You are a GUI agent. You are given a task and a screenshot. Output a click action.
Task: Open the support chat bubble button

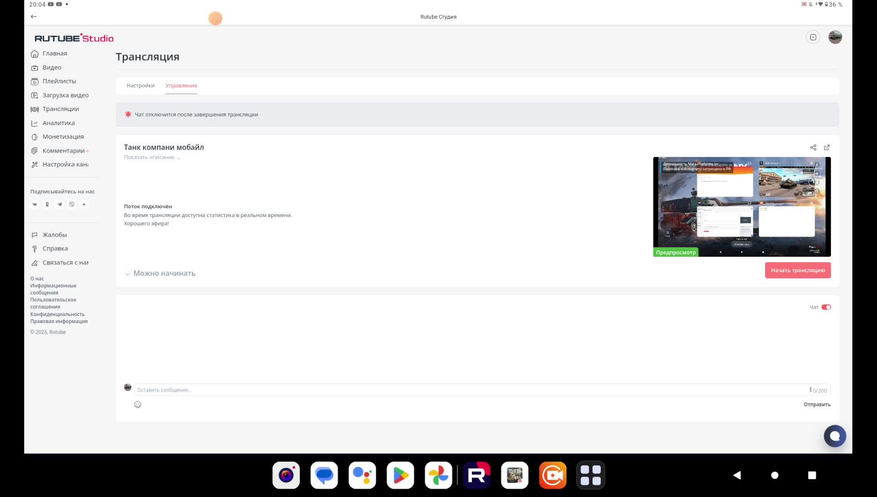tap(835, 436)
